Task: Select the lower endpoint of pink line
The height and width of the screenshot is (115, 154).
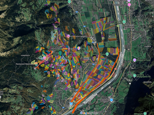Action: pos(35,69)
